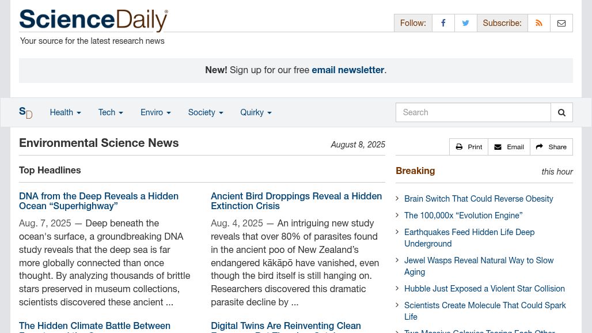Viewport: 592px width, 333px height.
Task: Open Hubble Just Exposed a Violent Star Collision
Action: [x=484, y=289]
